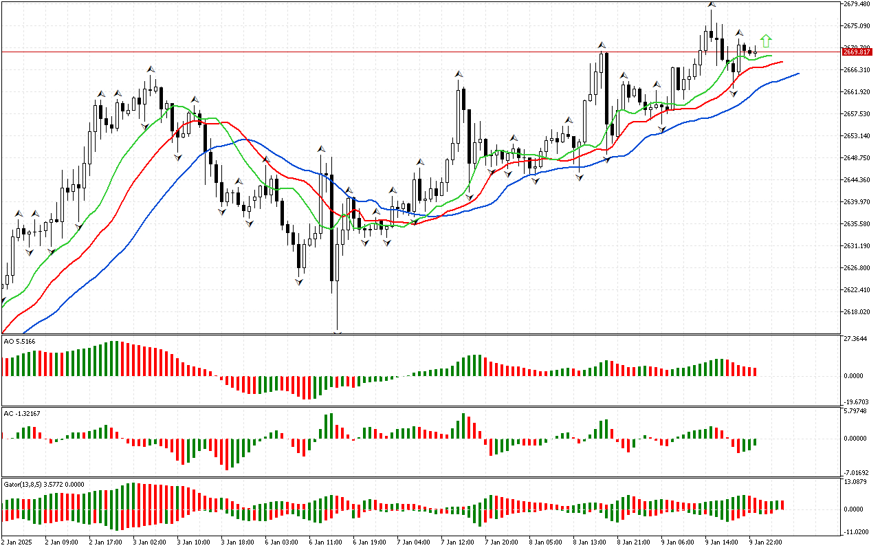Click the 9 Jan 06:00 time label
The width and height of the screenshot is (880, 550).
pos(676,542)
